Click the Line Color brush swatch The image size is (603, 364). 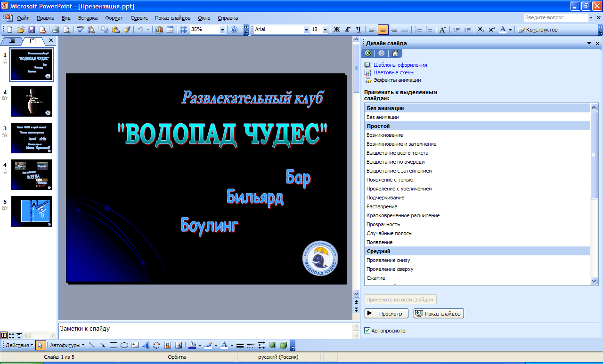point(208,345)
